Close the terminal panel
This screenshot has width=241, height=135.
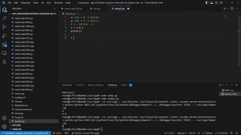237,85
